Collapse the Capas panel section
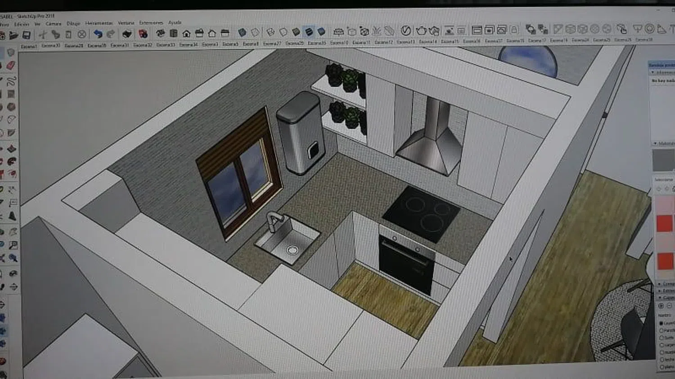Image resolution: width=675 pixels, height=379 pixels. [660, 297]
